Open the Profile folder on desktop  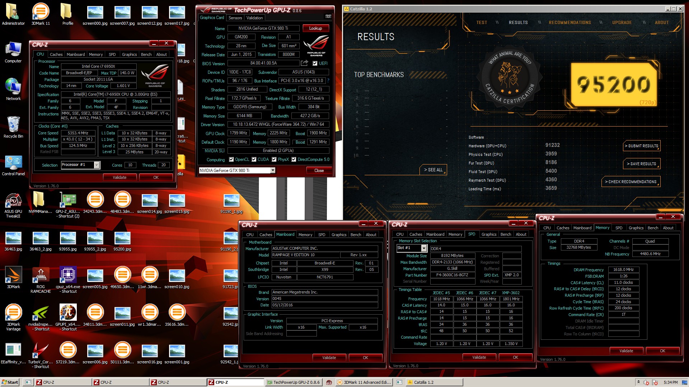point(68,14)
